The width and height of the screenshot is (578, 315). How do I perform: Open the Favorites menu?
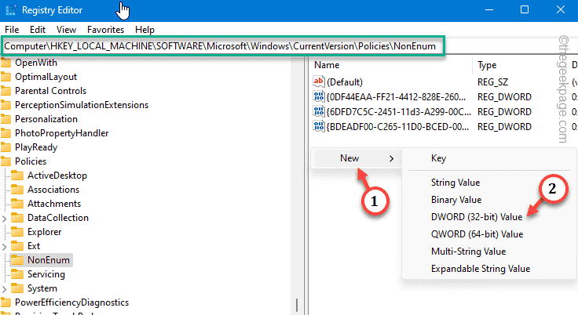click(105, 30)
